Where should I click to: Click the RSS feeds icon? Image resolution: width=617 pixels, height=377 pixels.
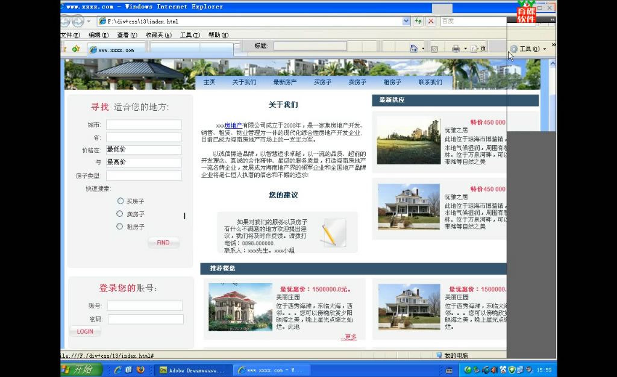(434, 49)
